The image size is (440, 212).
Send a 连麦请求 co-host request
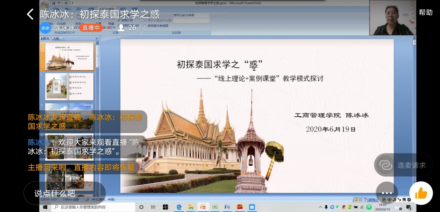(x=403, y=165)
